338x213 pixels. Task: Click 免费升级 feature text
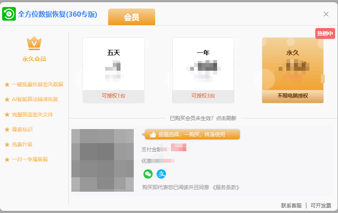(x=22, y=144)
